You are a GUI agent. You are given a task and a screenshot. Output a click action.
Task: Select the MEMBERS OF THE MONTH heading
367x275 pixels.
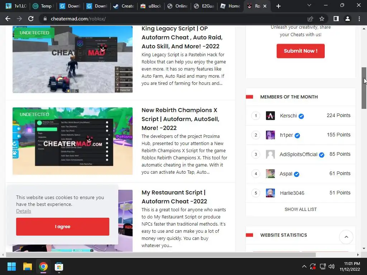[x=289, y=97]
